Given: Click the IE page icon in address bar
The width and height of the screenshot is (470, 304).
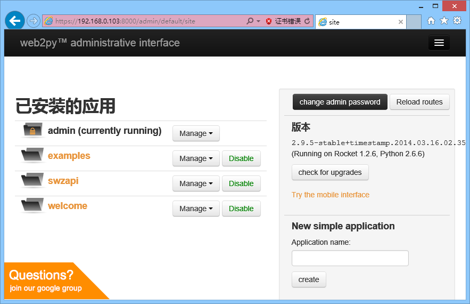Looking at the screenshot, I should [x=48, y=21].
